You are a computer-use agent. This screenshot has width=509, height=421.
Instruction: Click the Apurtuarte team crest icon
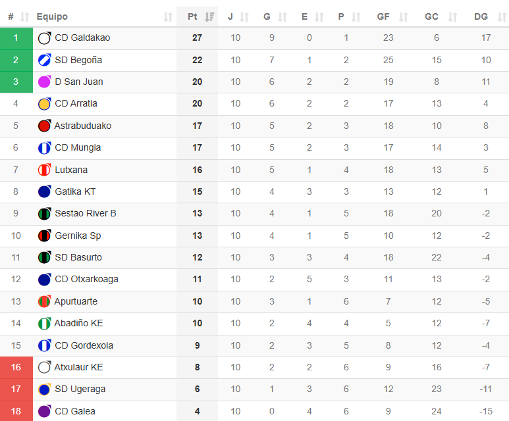pyautogui.click(x=45, y=301)
